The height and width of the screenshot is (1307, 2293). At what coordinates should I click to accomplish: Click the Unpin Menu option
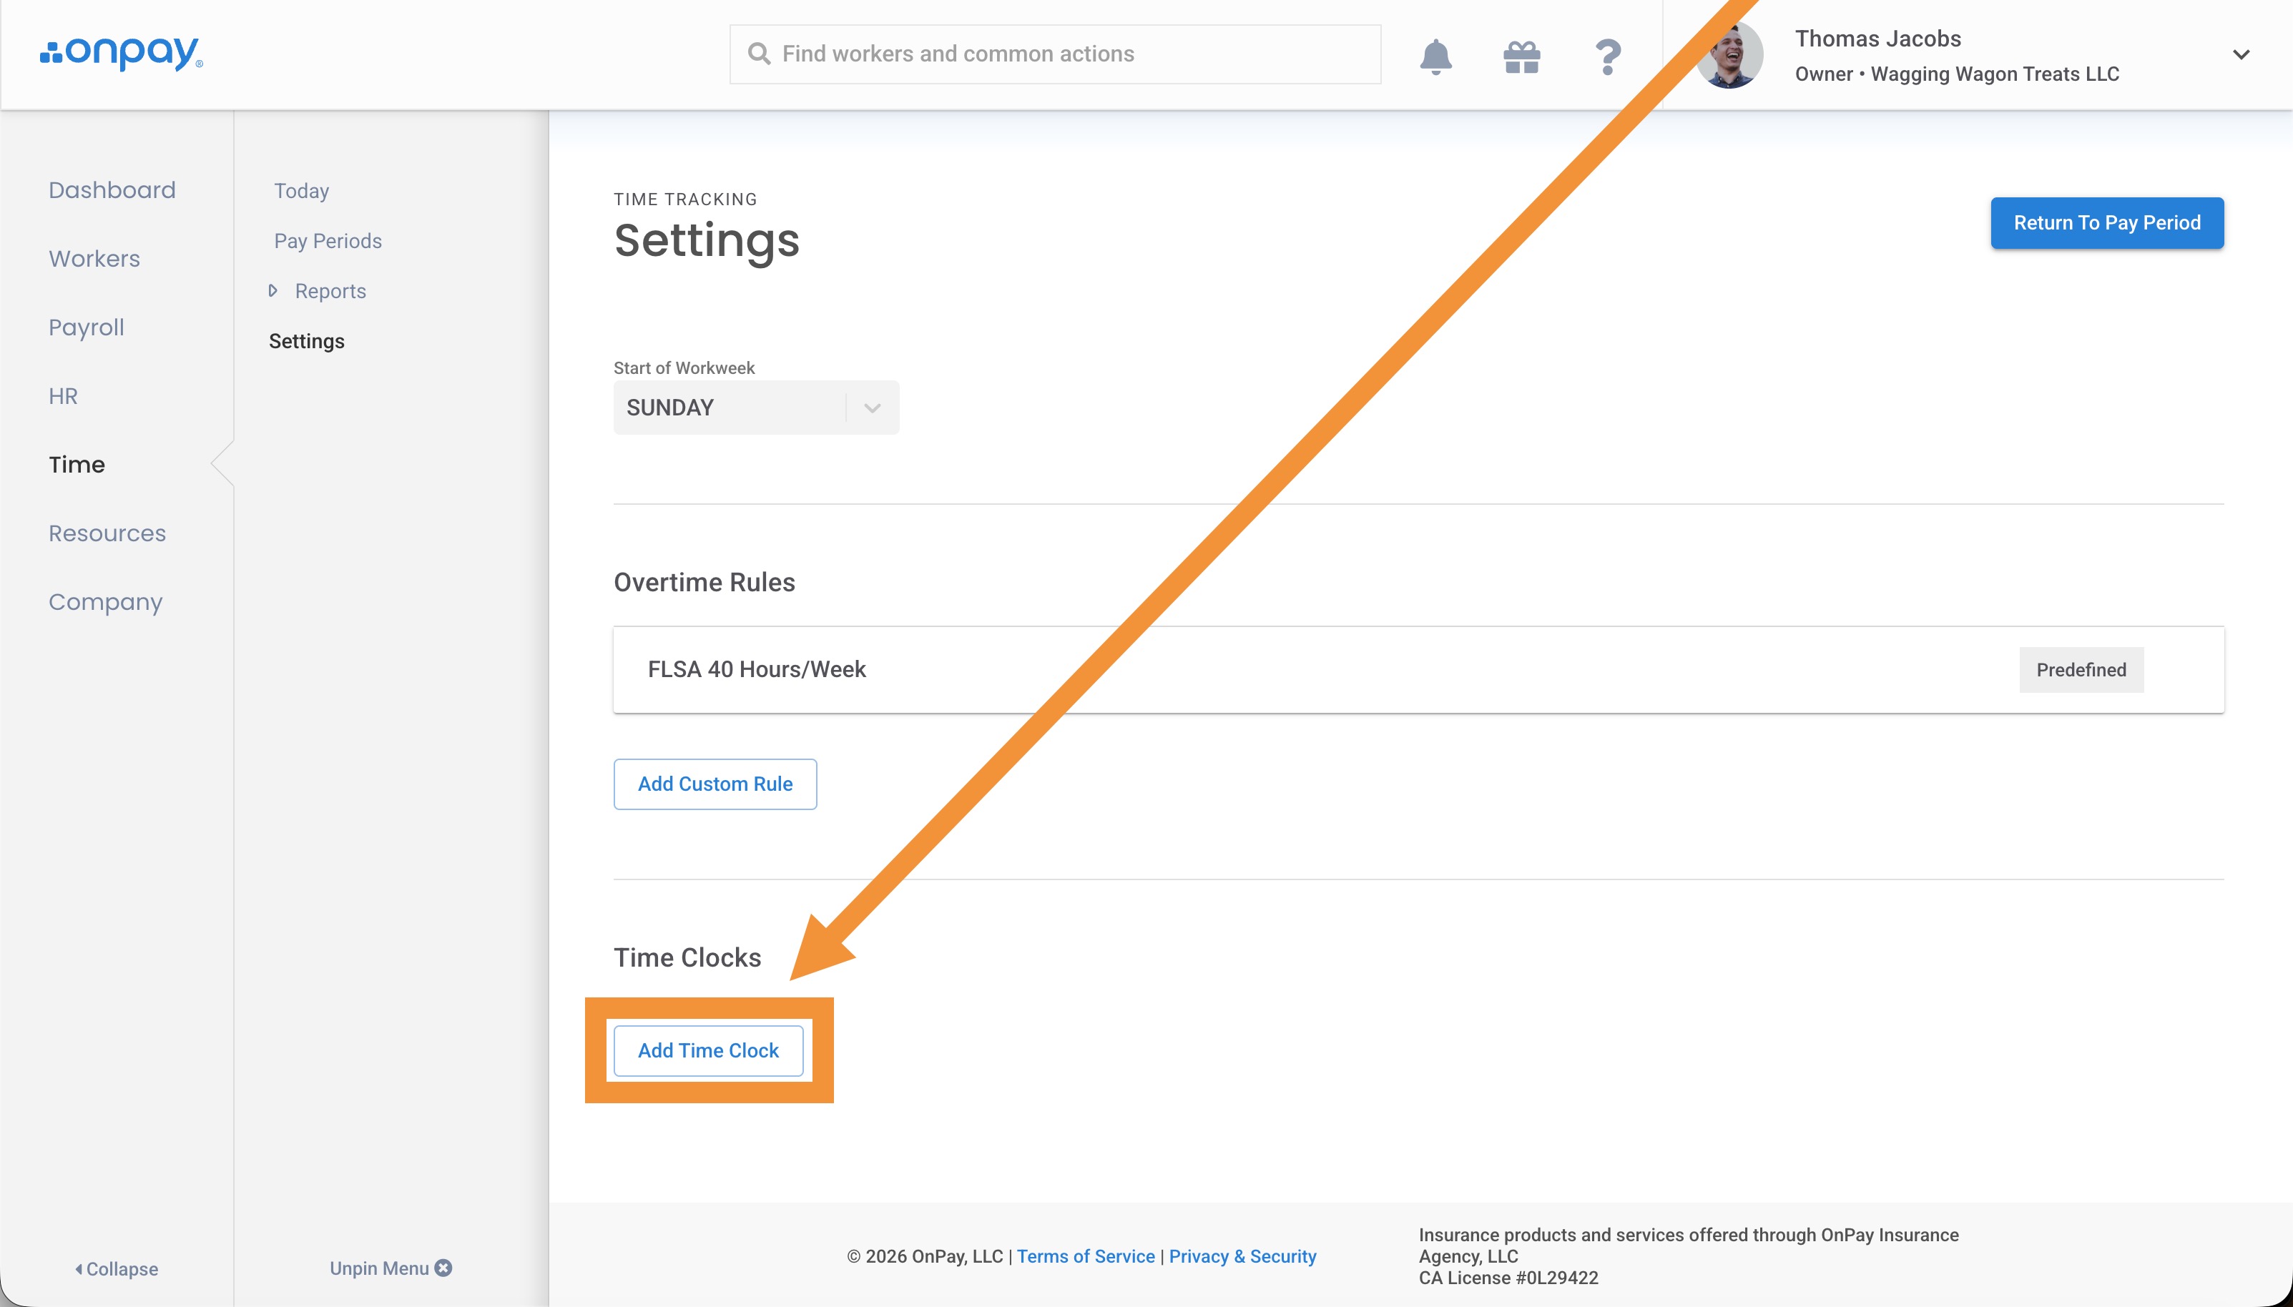click(391, 1268)
